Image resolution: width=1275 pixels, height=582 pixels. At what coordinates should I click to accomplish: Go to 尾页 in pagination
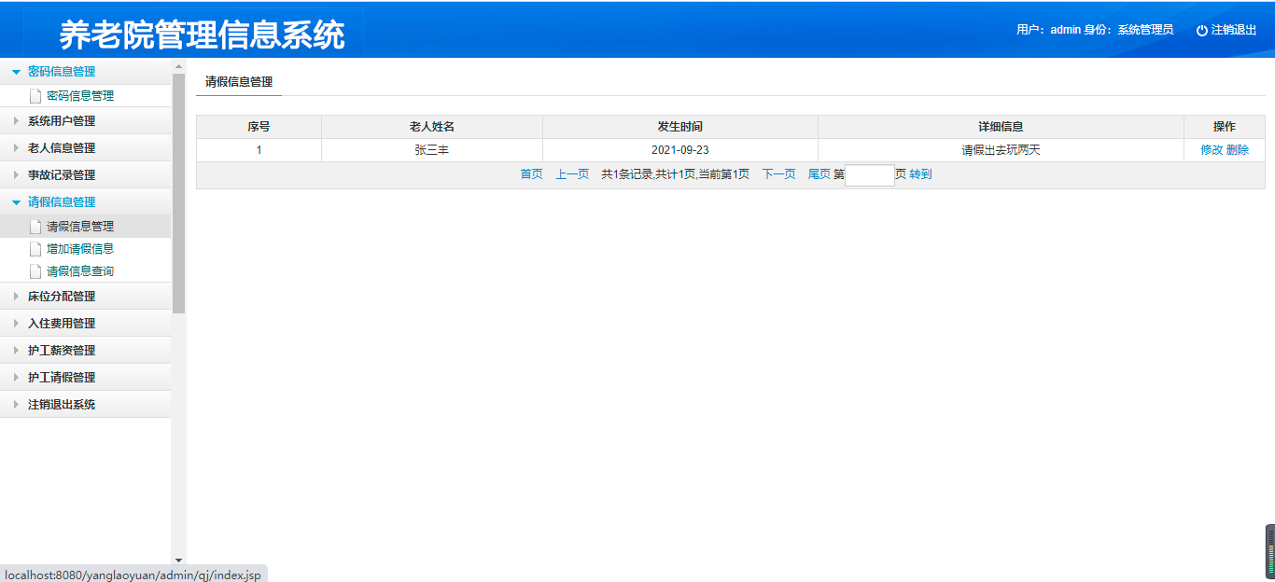tap(819, 174)
